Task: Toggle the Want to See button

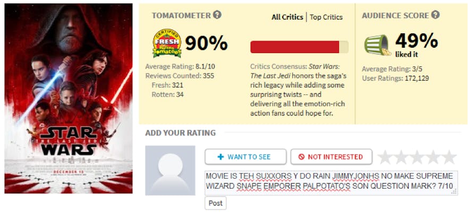Action: (244, 157)
